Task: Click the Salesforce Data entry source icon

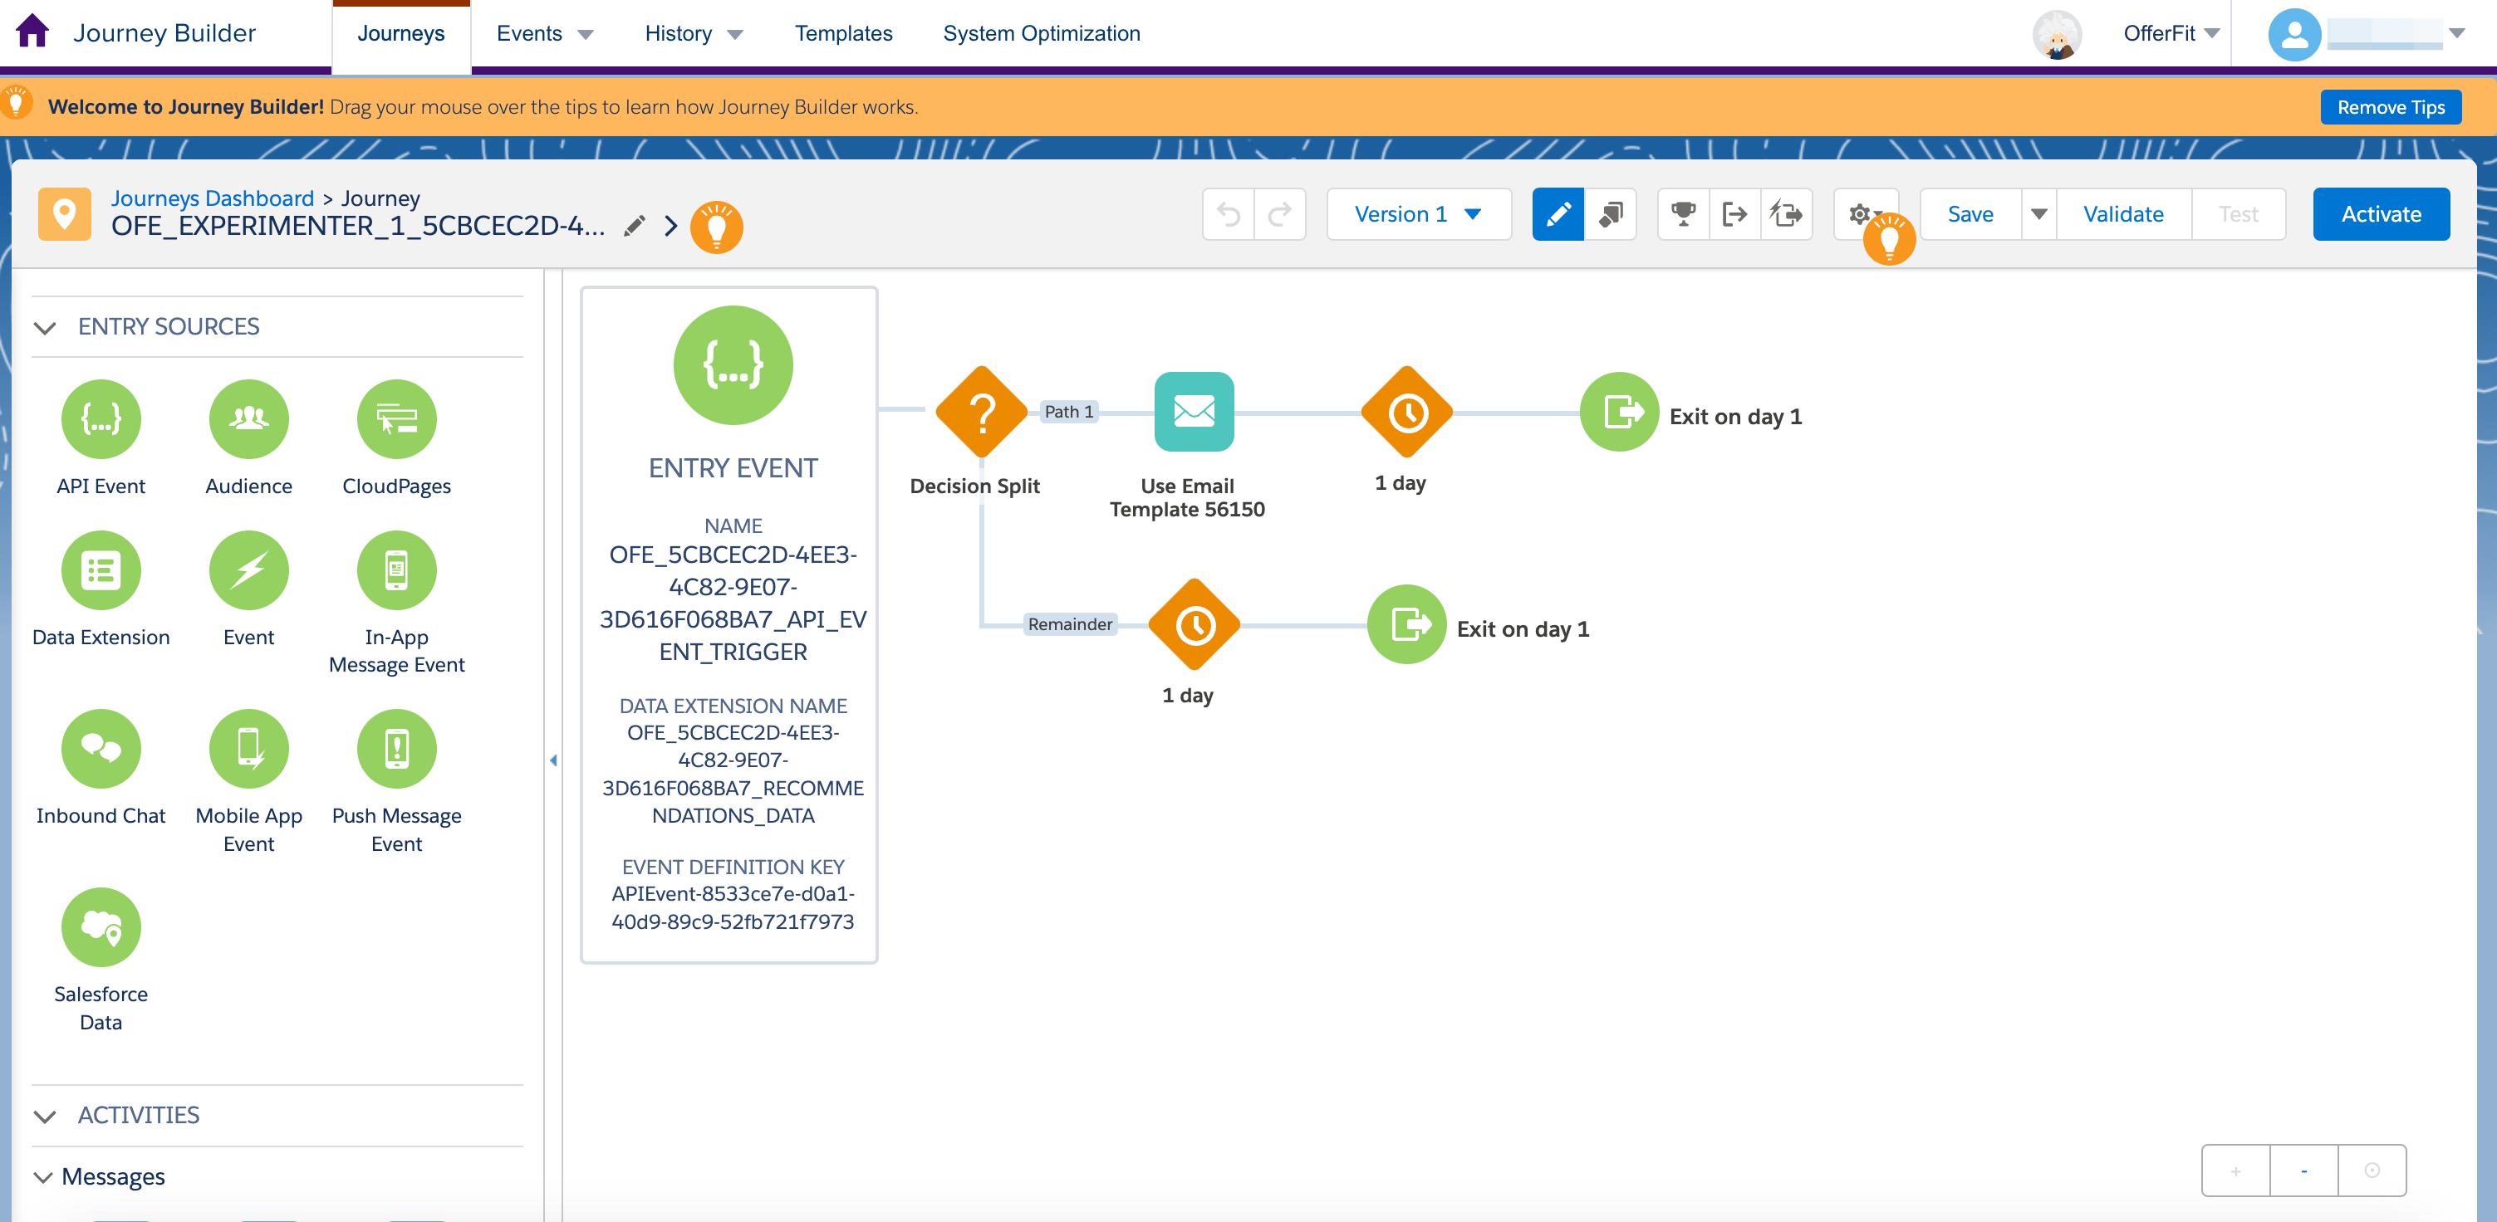Action: pyautogui.click(x=101, y=926)
